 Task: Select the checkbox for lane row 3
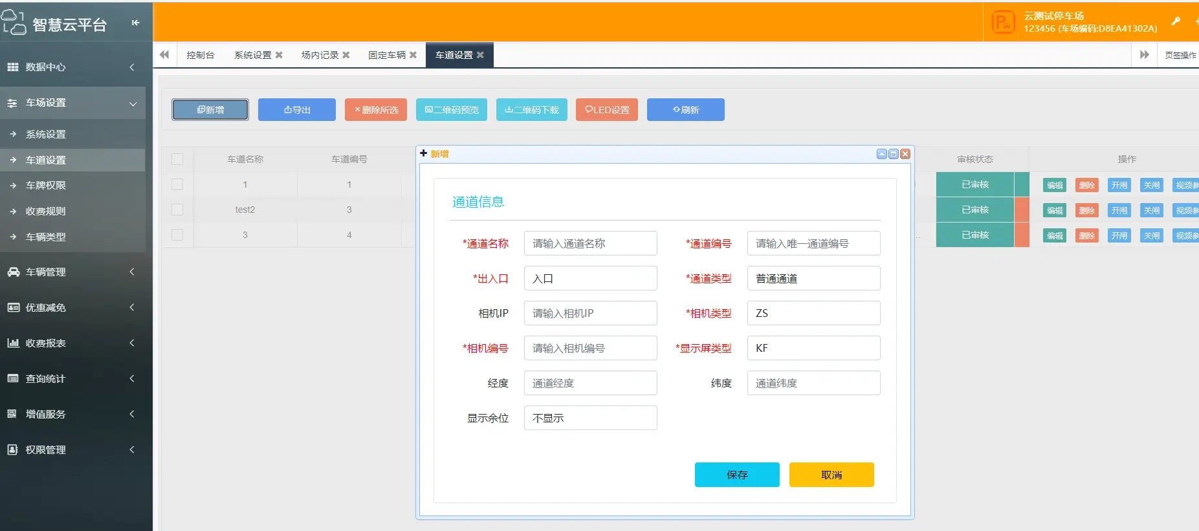177,235
